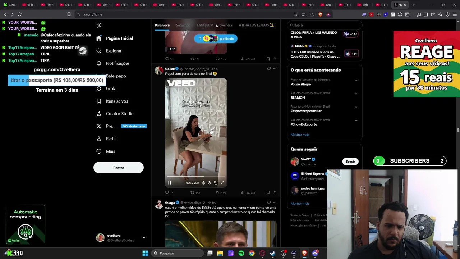This screenshot has height=259, width=460.
Task: Open the Premium sidebar item
Action: (121, 126)
